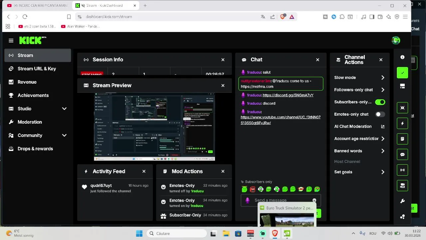Open Achievements page
Viewport: 426px width, 240px height.
coord(38,95)
